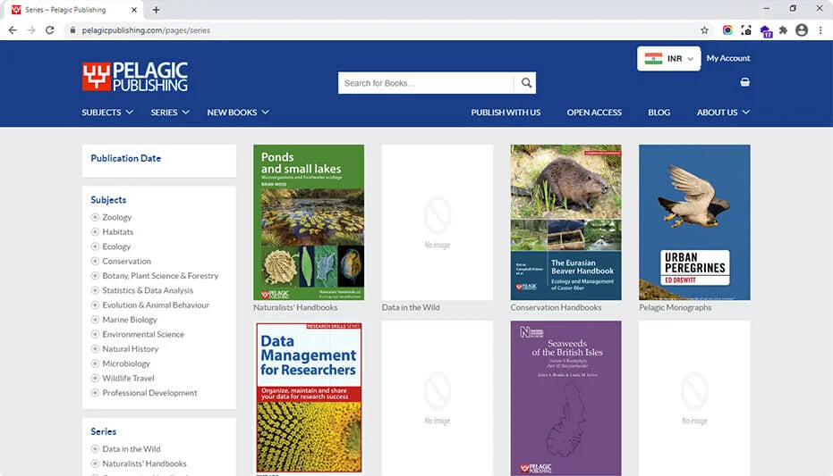Open the Urban Peregrines book cover
The height and width of the screenshot is (476, 833).
click(694, 222)
